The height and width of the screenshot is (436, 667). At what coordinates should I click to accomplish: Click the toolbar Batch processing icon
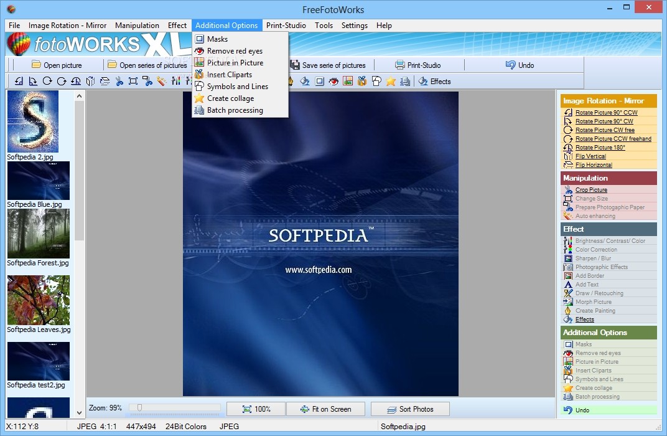(x=405, y=82)
